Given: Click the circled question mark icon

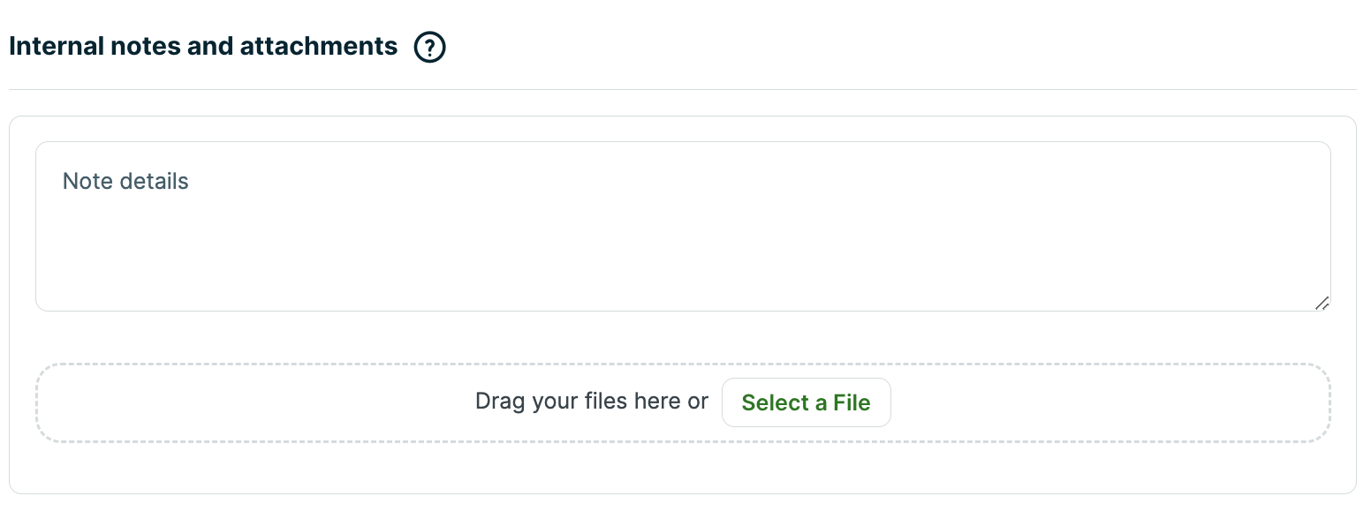Looking at the screenshot, I should [429, 47].
